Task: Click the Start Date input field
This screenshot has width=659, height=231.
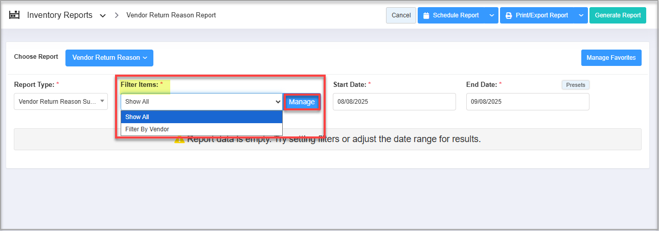Action: (x=394, y=102)
